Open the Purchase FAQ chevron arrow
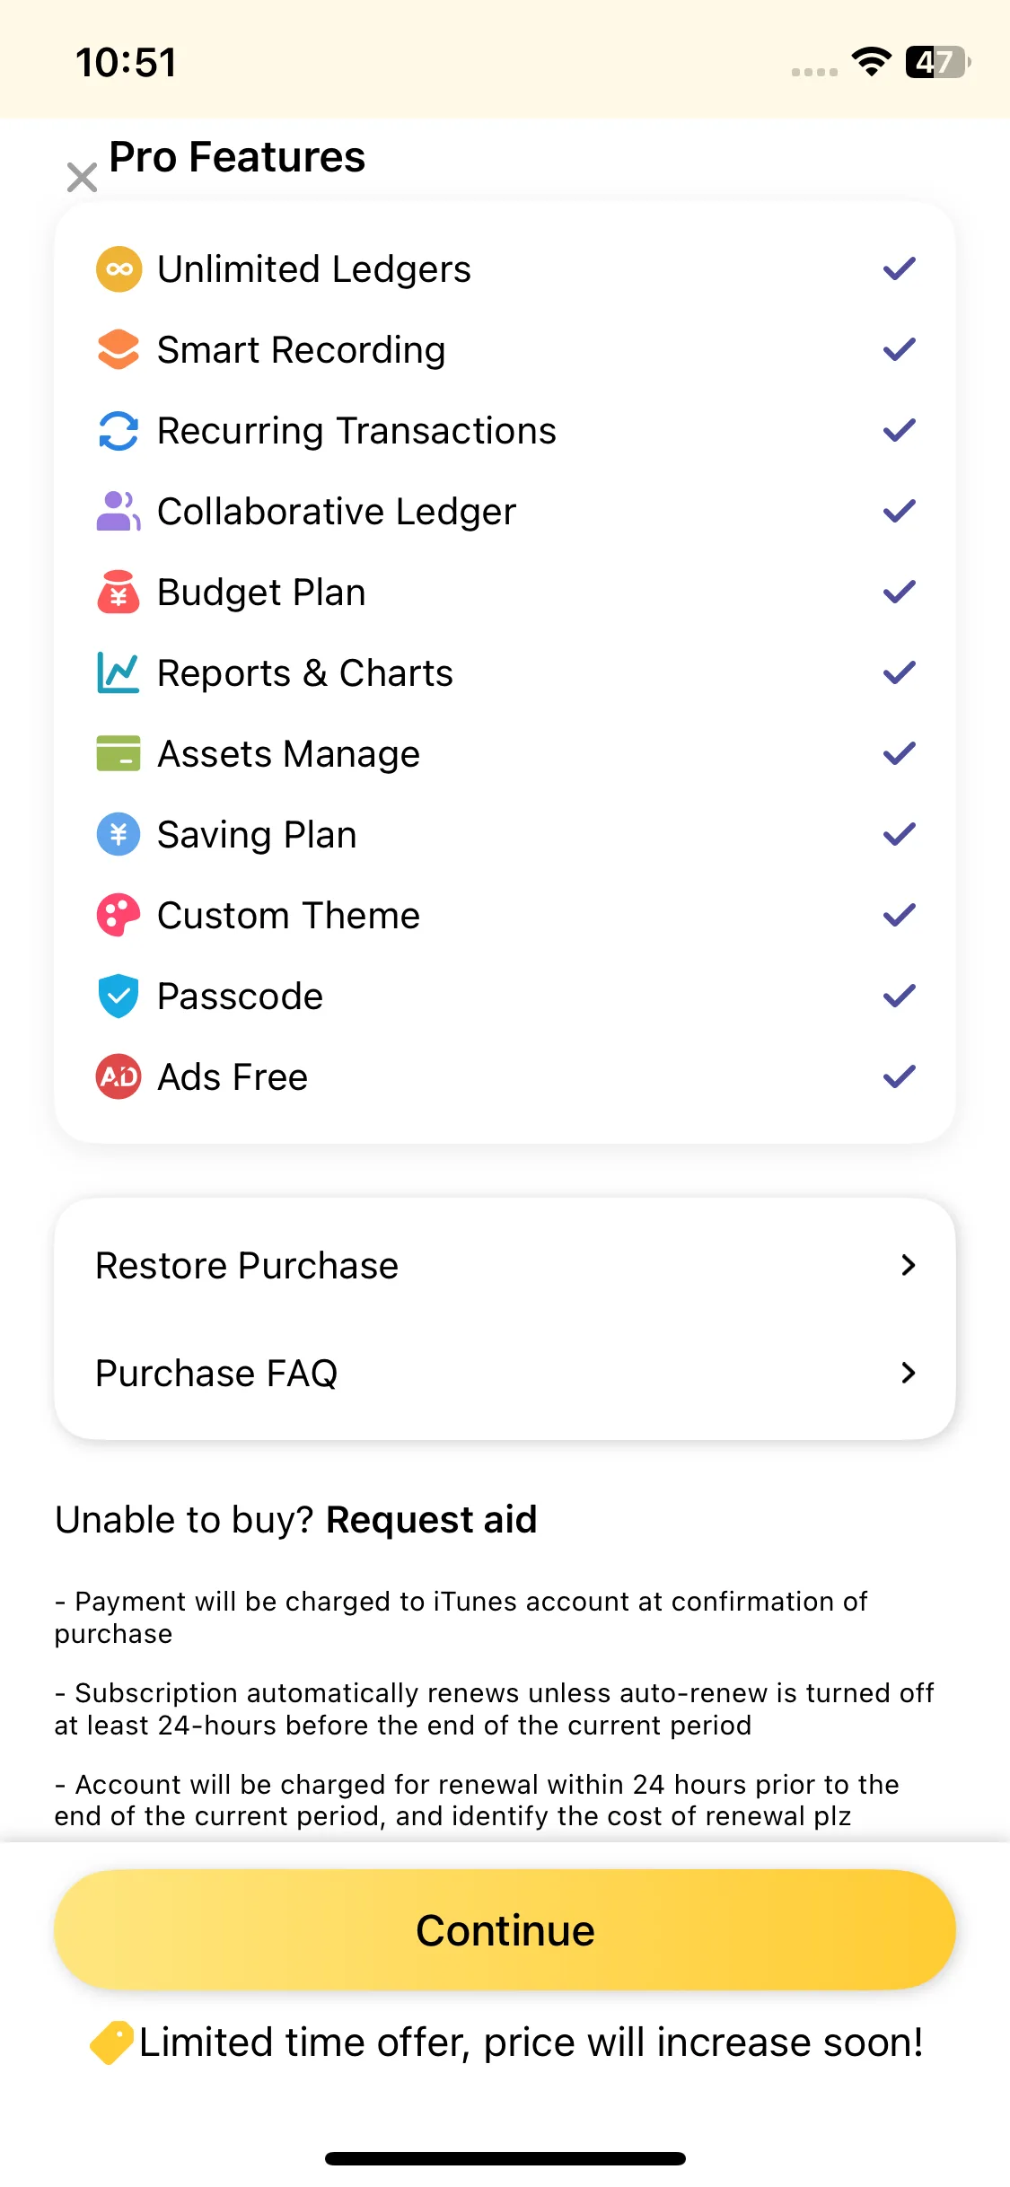Viewport: 1010px width, 2187px height. 908,1373
